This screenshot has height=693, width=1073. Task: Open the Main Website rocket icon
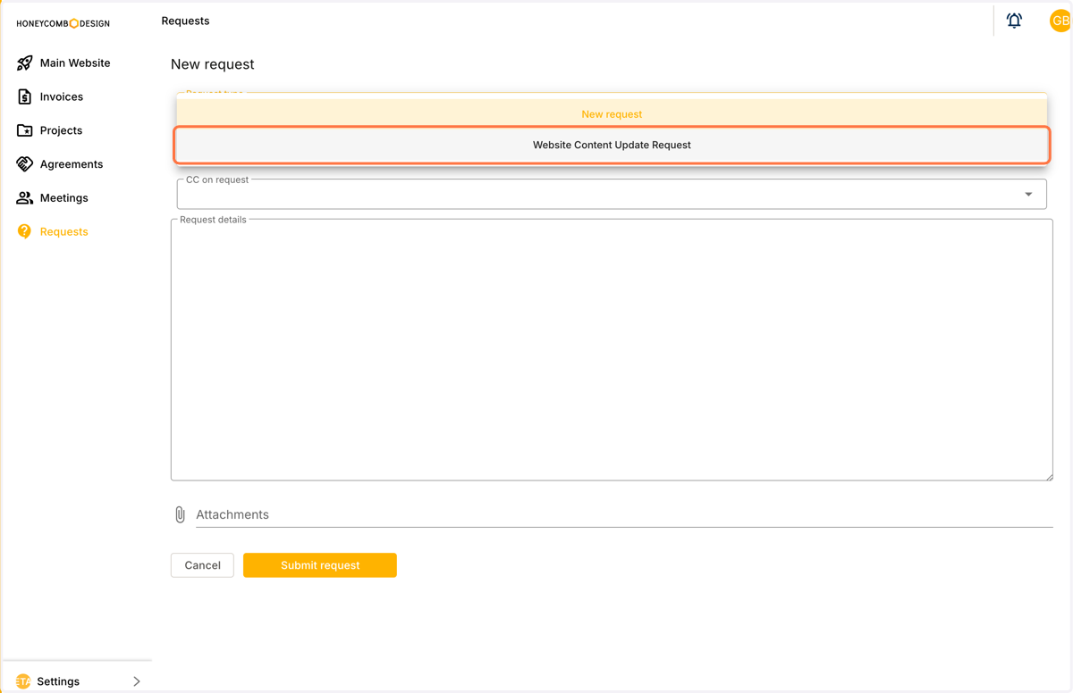24,63
